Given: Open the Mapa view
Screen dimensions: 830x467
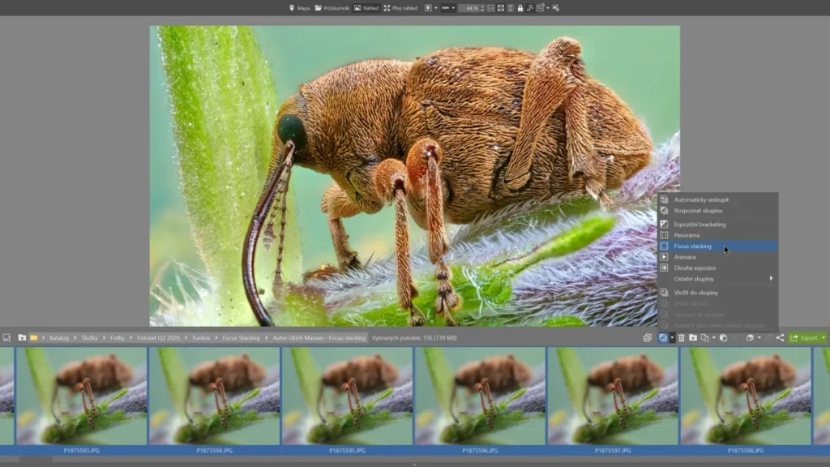Looking at the screenshot, I should [300, 8].
